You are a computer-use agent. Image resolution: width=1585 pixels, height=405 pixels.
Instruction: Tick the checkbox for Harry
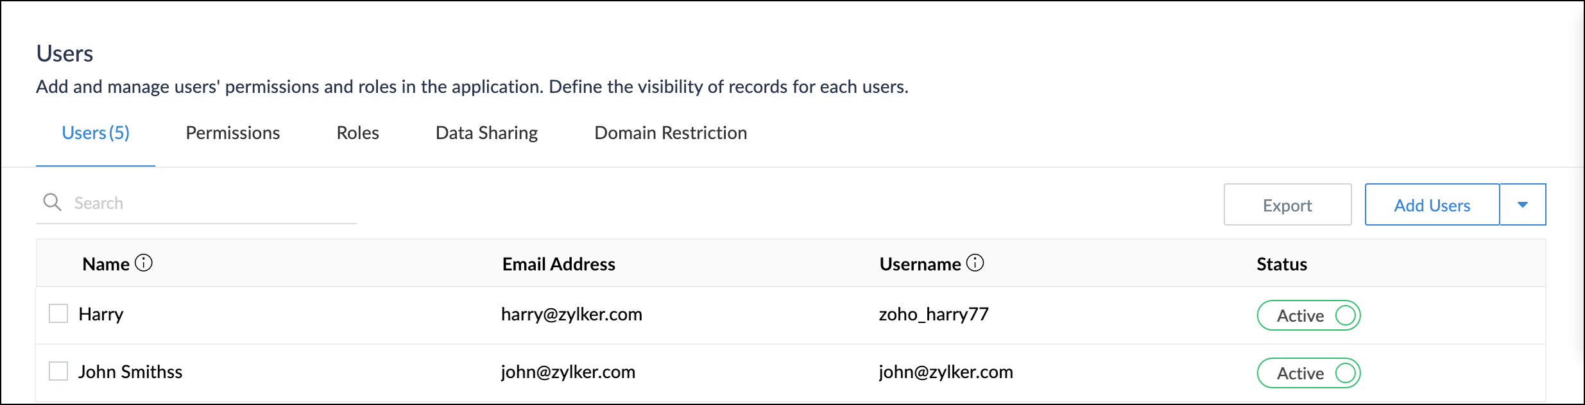tap(58, 313)
